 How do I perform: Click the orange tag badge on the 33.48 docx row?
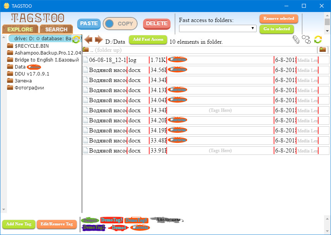(178, 140)
